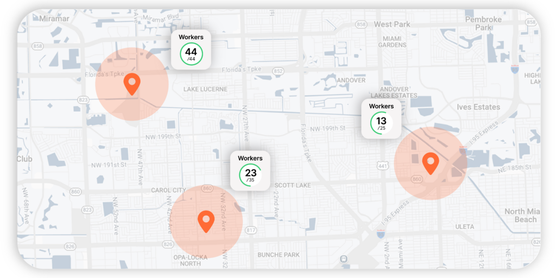Image resolution: width=556 pixels, height=278 pixels.
Task: Click the 823 route shield near Lake Lucerne
Action: point(83,100)
